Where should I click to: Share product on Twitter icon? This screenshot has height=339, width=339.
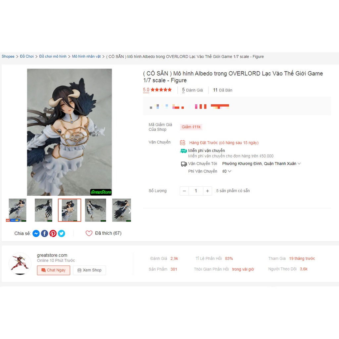[61, 233]
